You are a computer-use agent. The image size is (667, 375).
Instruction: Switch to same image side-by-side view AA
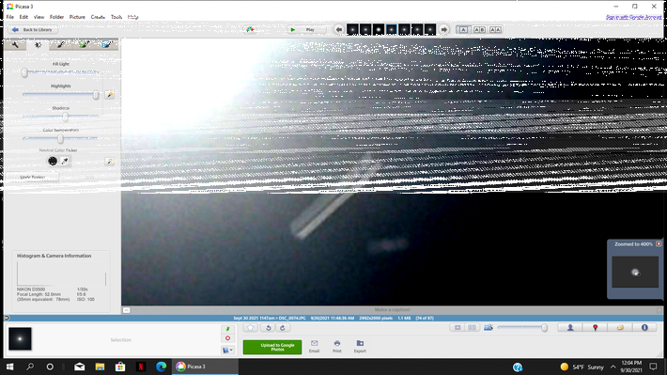tap(495, 30)
